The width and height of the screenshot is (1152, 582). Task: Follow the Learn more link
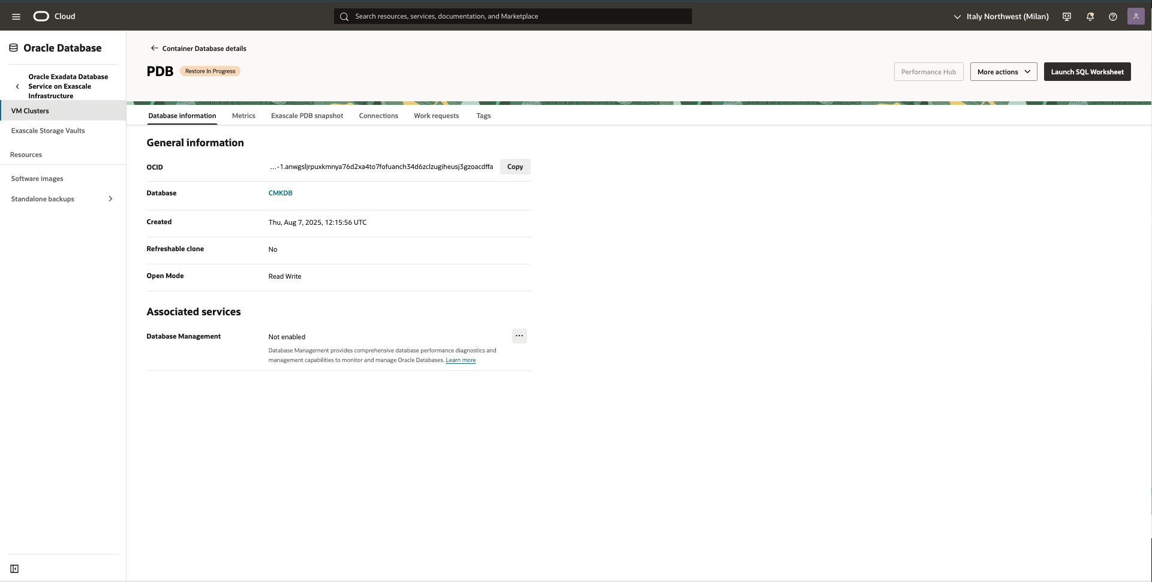click(461, 360)
